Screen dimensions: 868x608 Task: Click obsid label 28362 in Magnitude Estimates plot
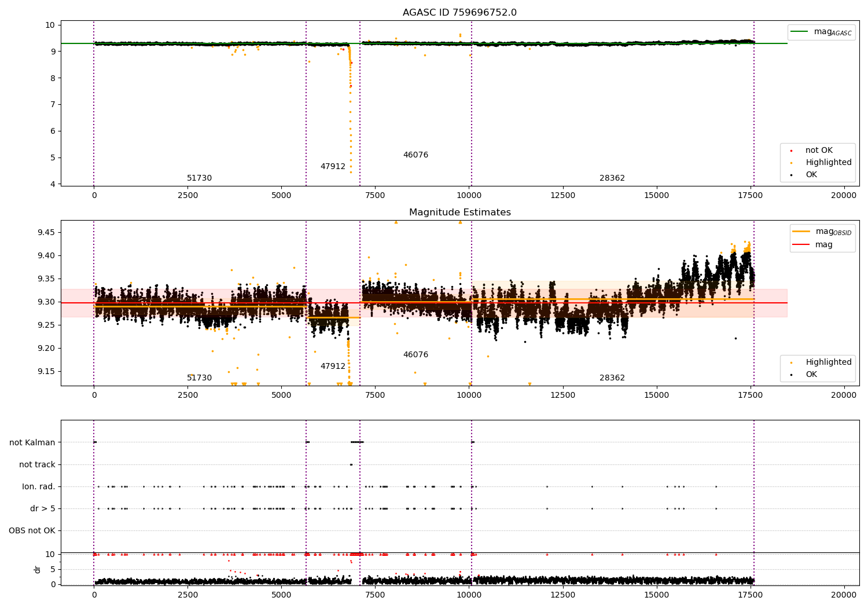pos(612,378)
